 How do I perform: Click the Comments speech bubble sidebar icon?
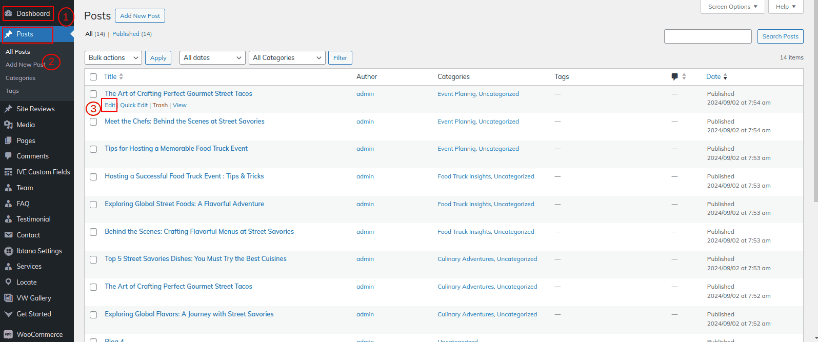(x=8, y=156)
